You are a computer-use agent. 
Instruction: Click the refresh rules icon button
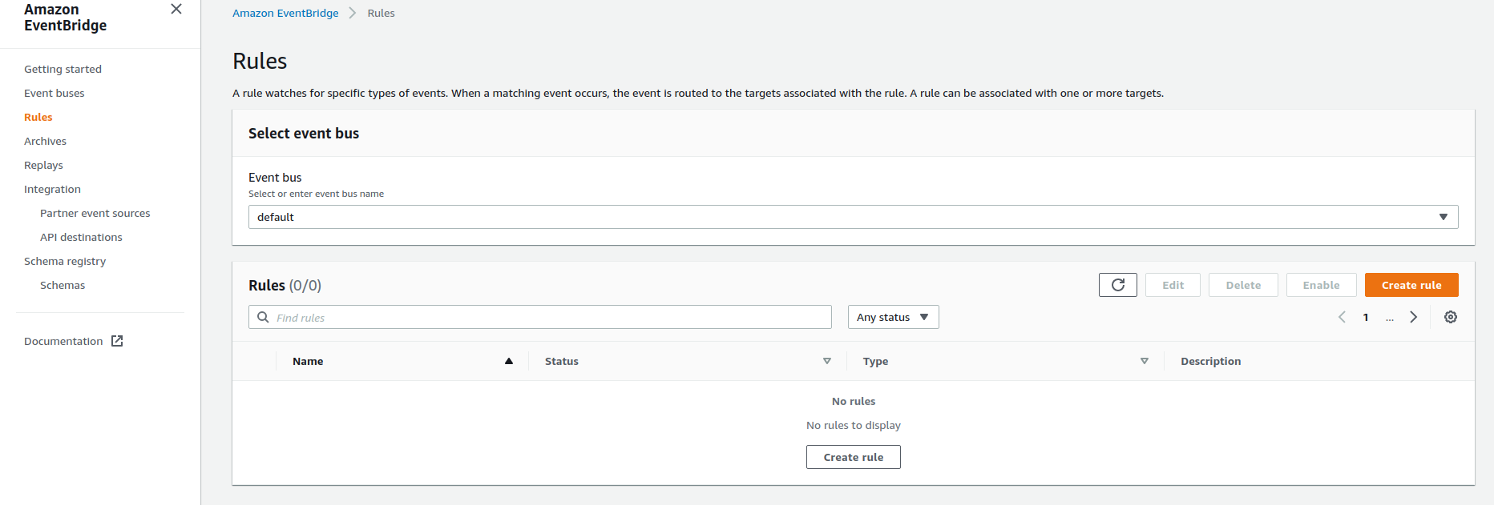1117,285
